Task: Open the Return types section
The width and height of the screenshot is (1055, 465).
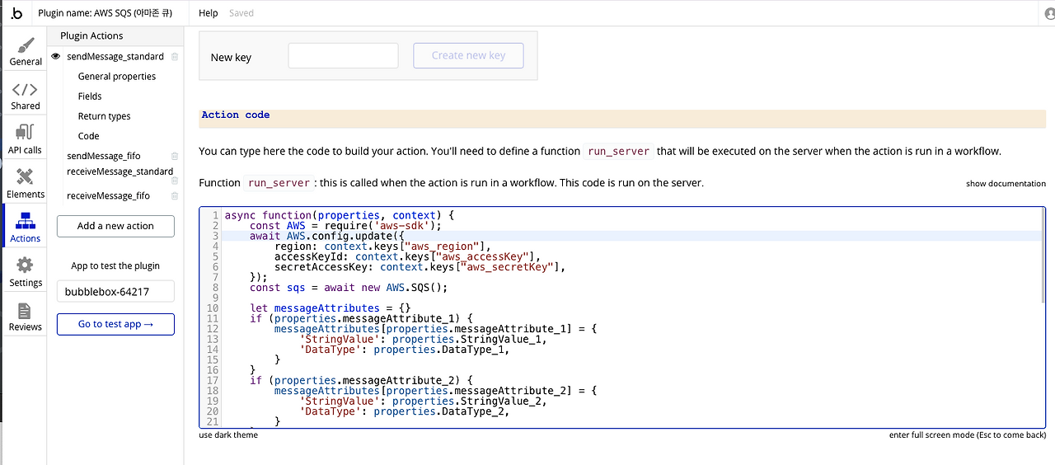Action: (104, 116)
